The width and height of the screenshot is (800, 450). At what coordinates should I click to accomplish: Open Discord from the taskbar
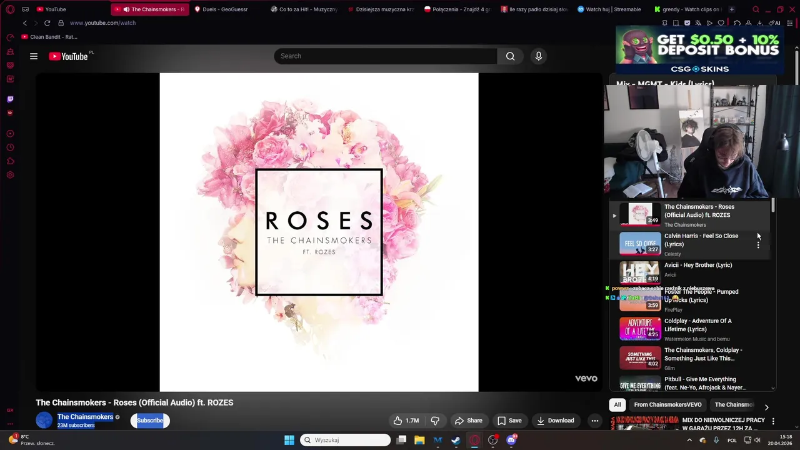click(511, 440)
